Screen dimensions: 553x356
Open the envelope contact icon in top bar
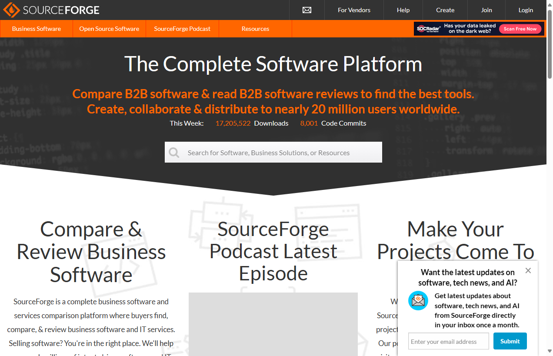[306, 10]
